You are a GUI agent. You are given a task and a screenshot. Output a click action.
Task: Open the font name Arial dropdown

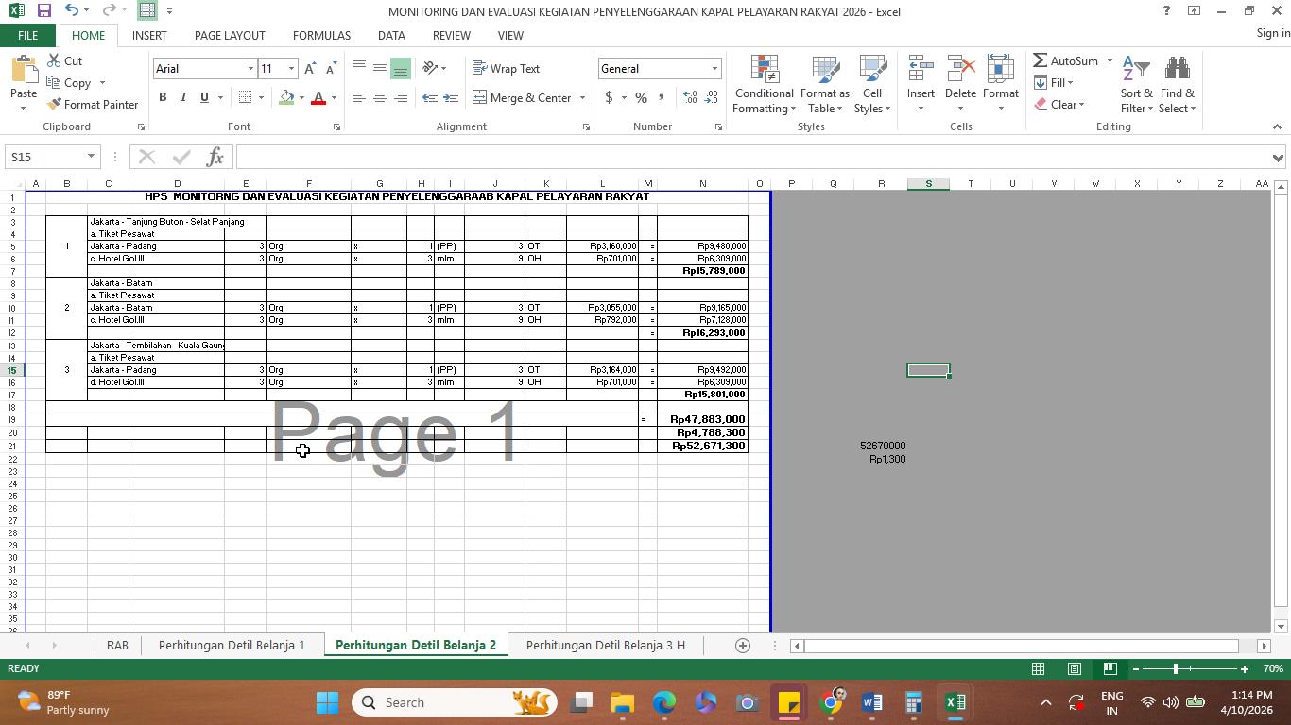coord(250,69)
